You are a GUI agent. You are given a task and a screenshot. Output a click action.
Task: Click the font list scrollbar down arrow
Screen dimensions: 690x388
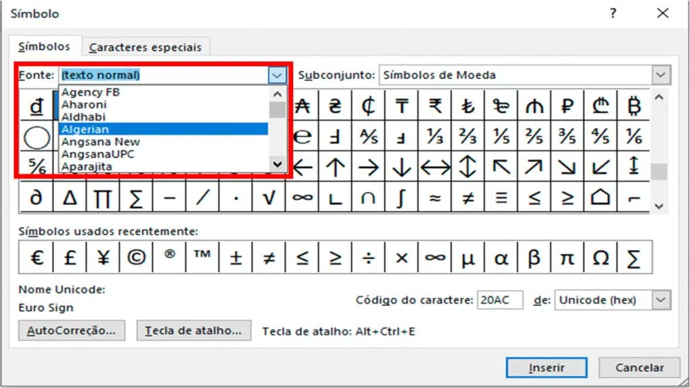(x=277, y=164)
